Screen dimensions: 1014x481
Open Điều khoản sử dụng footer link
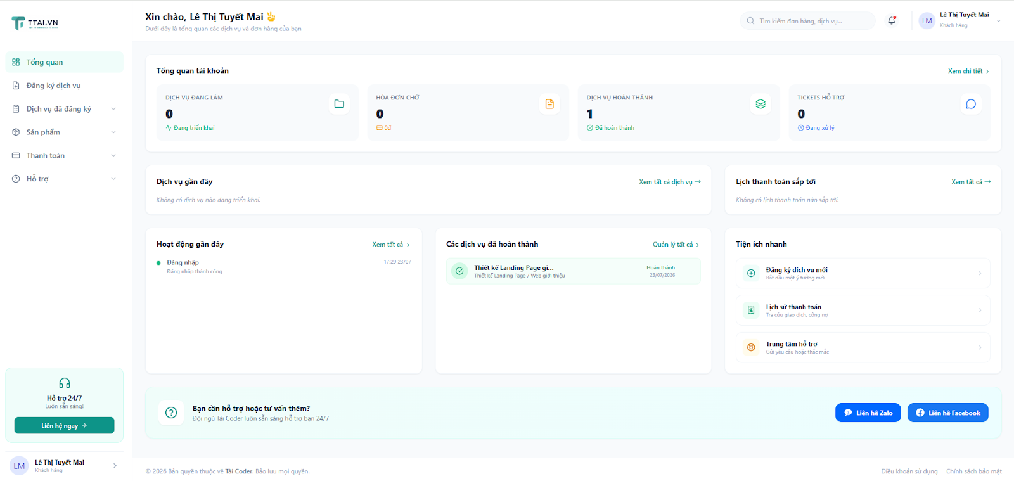click(909, 471)
